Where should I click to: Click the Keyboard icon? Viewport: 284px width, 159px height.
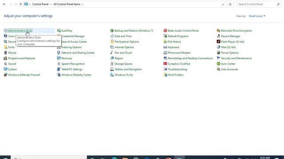point(165,47)
